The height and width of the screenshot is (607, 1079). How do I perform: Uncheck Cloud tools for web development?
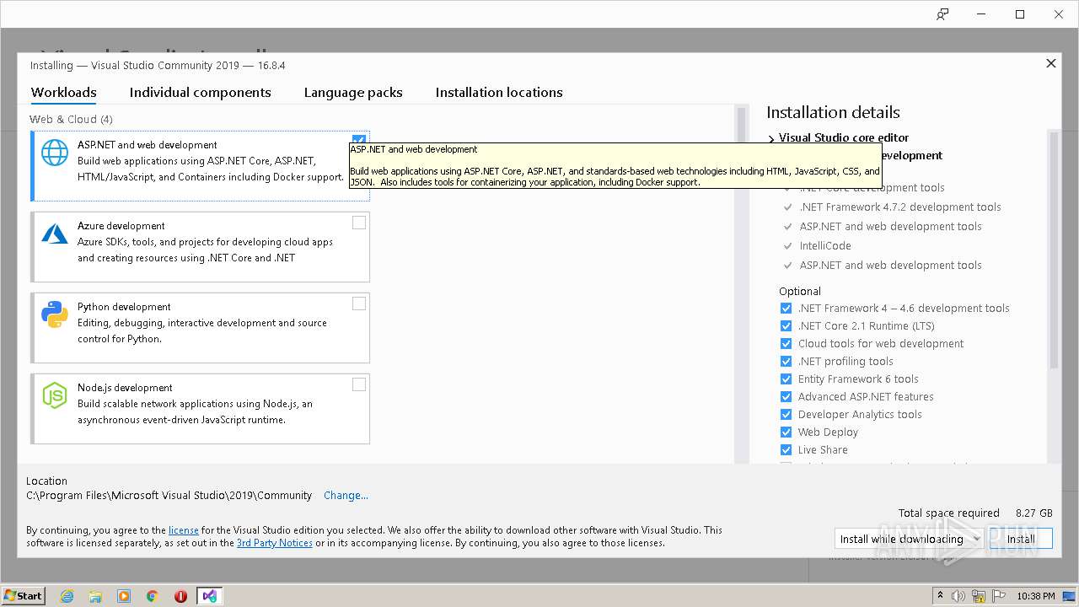click(786, 344)
